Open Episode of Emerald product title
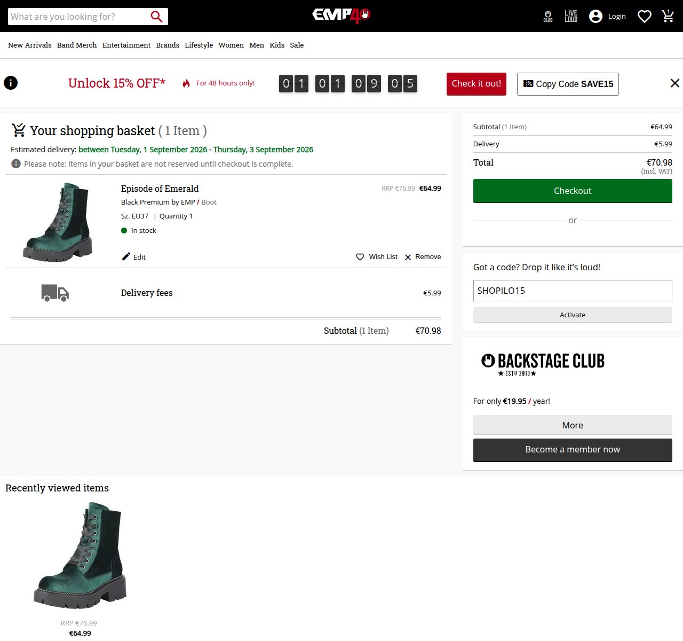The width and height of the screenshot is (683, 641). coord(160,189)
